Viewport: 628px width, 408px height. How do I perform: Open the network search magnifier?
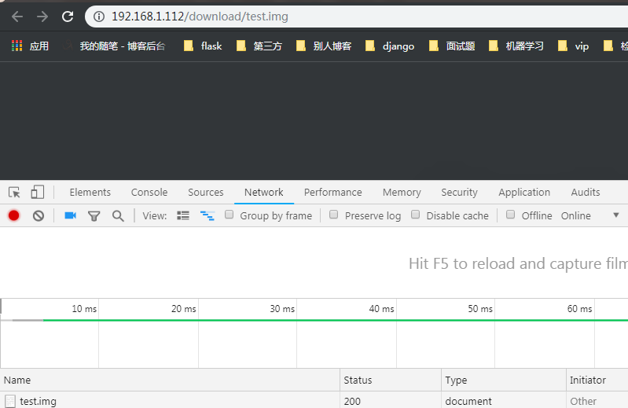118,216
